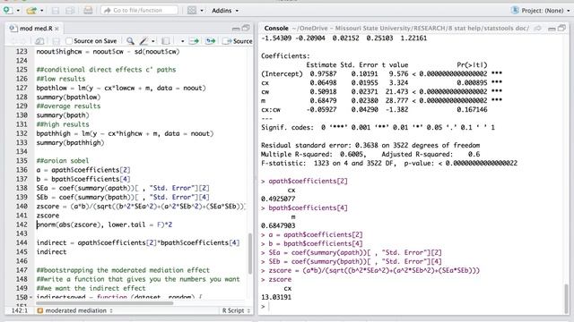Click the zscore text on line 141
This screenshot has height=322, width=574.
tap(48, 216)
